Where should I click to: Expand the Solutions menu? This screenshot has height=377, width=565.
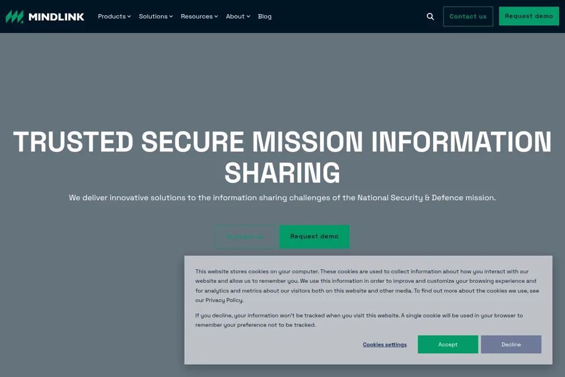point(155,16)
